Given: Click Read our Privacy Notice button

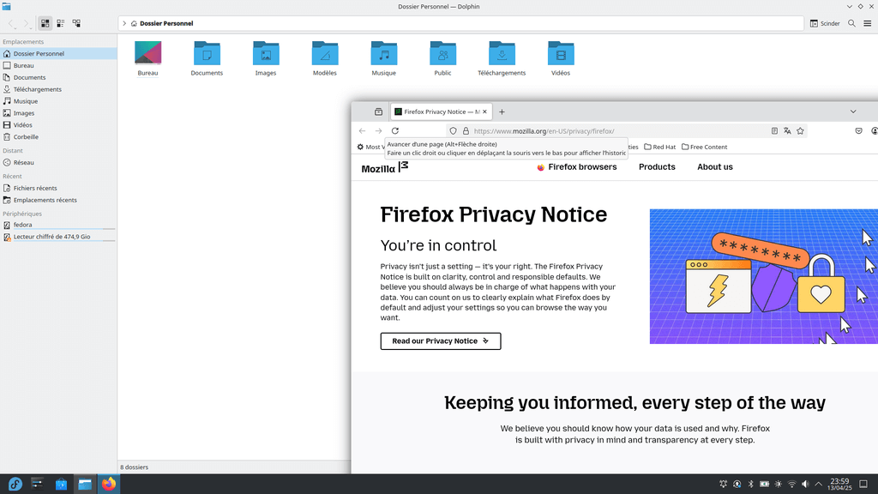Looking at the screenshot, I should pos(441,341).
